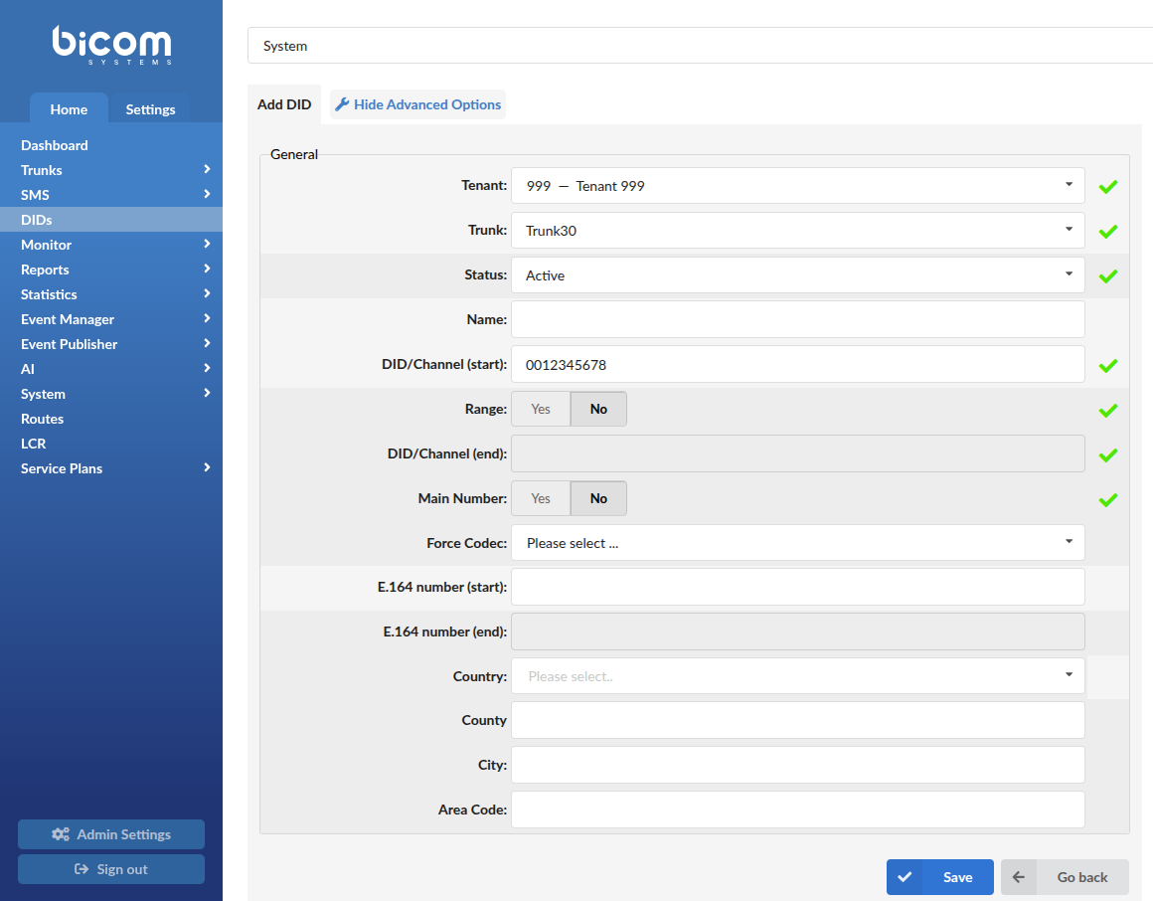Open the Trunk dropdown showing Trunk30

pyautogui.click(x=797, y=231)
